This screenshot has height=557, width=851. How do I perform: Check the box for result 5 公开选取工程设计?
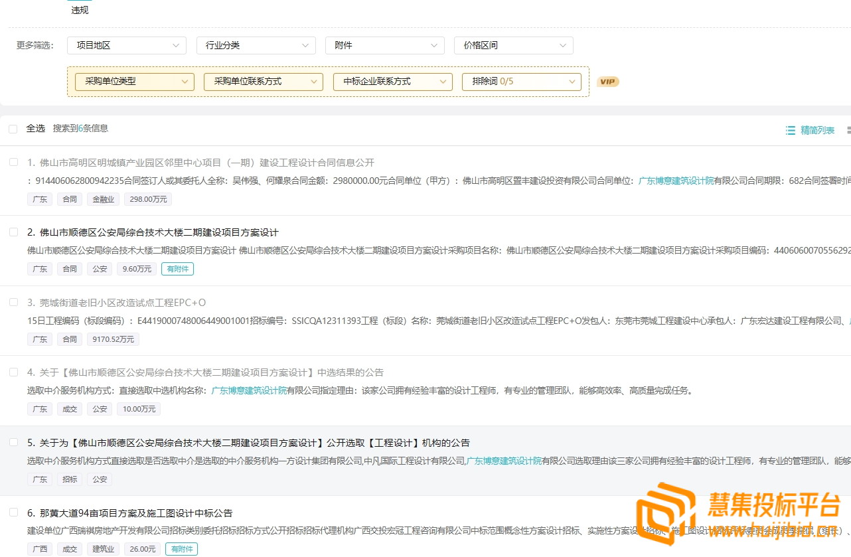point(13,442)
